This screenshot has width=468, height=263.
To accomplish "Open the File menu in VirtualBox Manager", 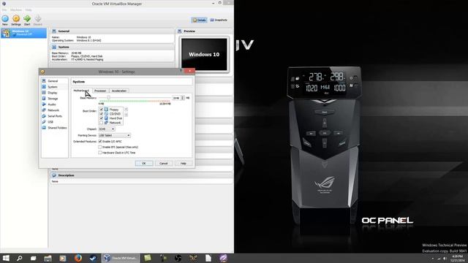I will tap(4, 9).
